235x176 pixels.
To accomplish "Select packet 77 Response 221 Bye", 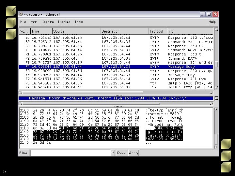I will click(116, 79).
